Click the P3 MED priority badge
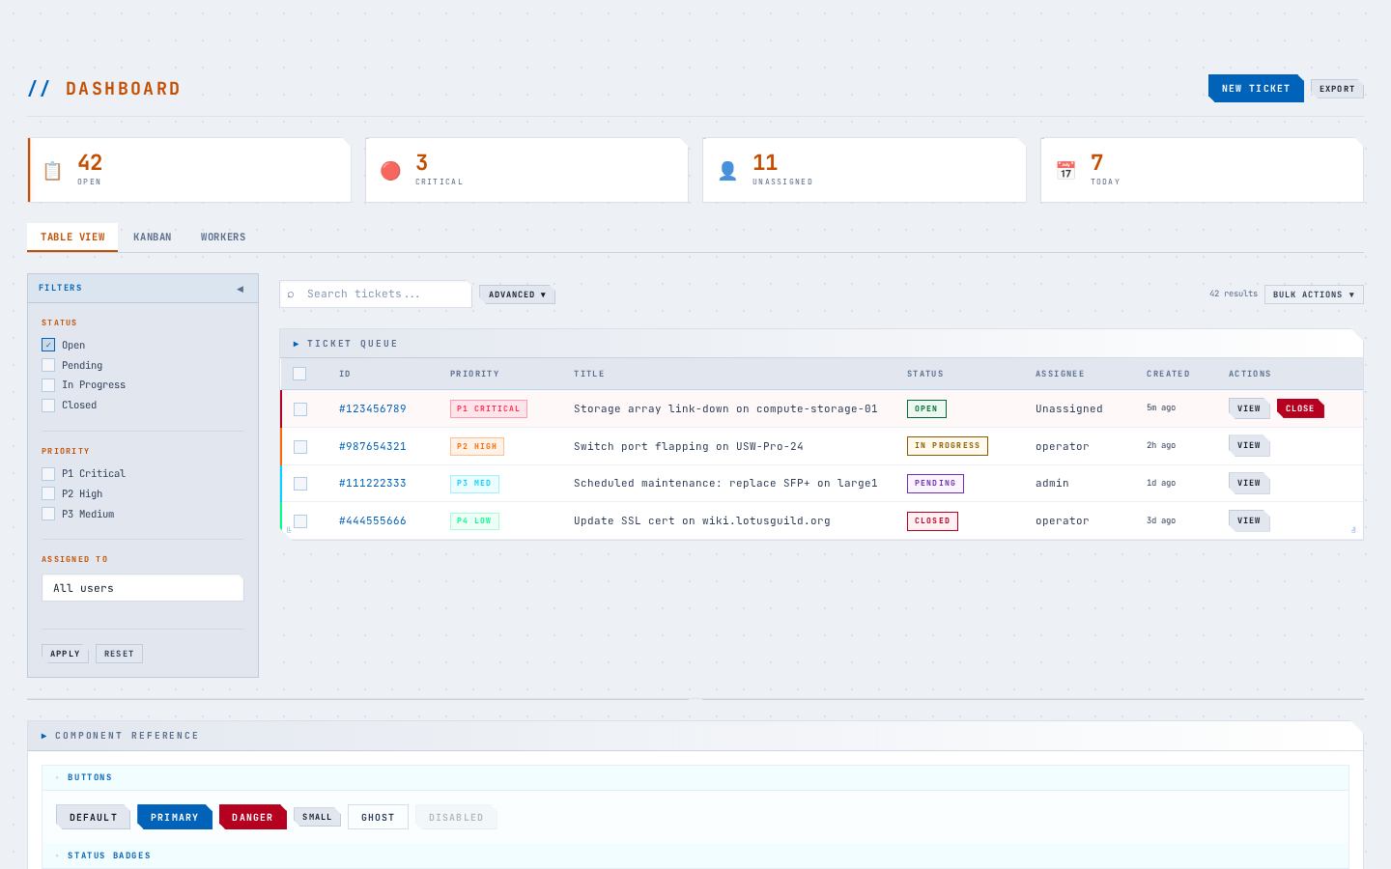The height and width of the screenshot is (869, 1391). (474, 484)
